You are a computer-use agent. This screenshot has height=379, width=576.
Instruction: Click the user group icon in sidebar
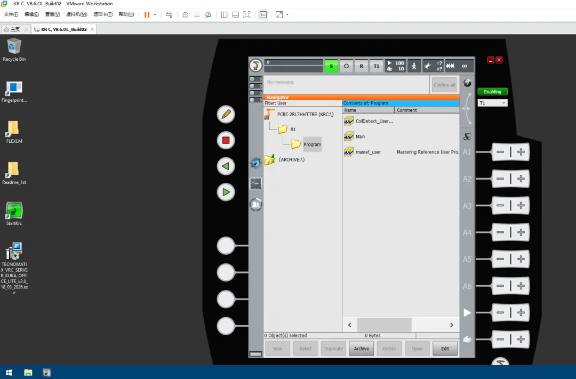tap(255, 204)
